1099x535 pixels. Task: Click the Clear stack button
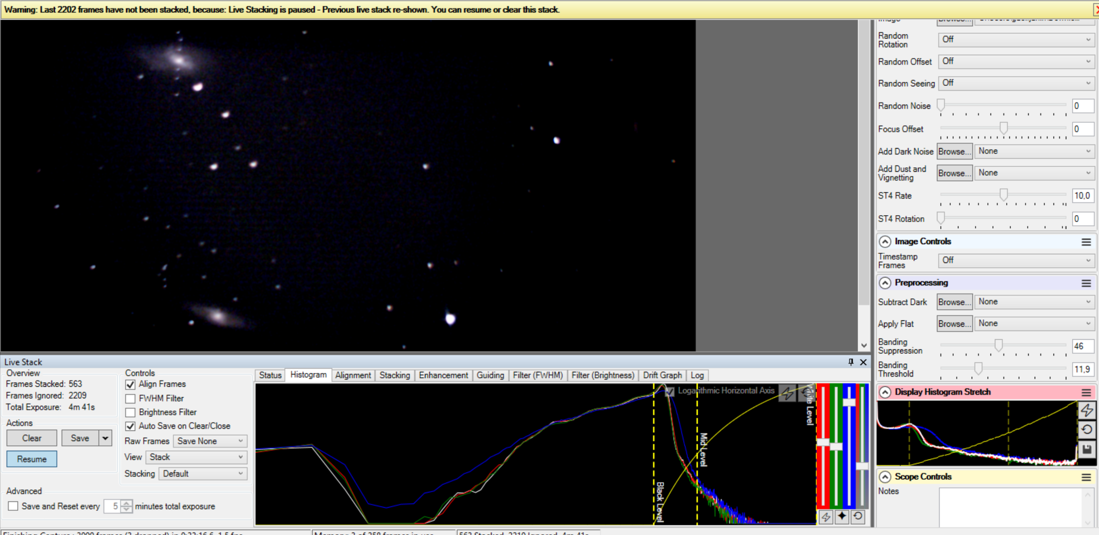[x=32, y=438]
